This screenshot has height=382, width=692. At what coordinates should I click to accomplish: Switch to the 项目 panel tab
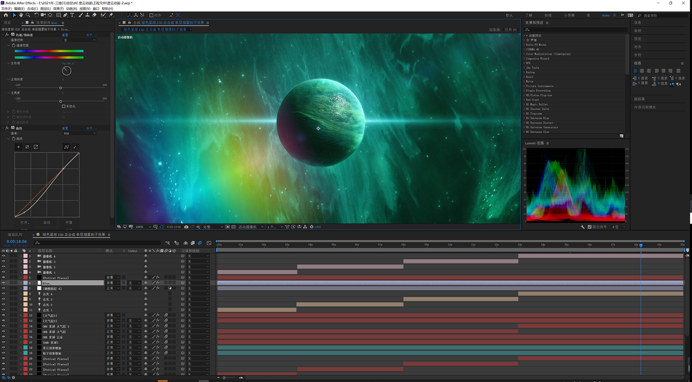[x=8, y=22]
